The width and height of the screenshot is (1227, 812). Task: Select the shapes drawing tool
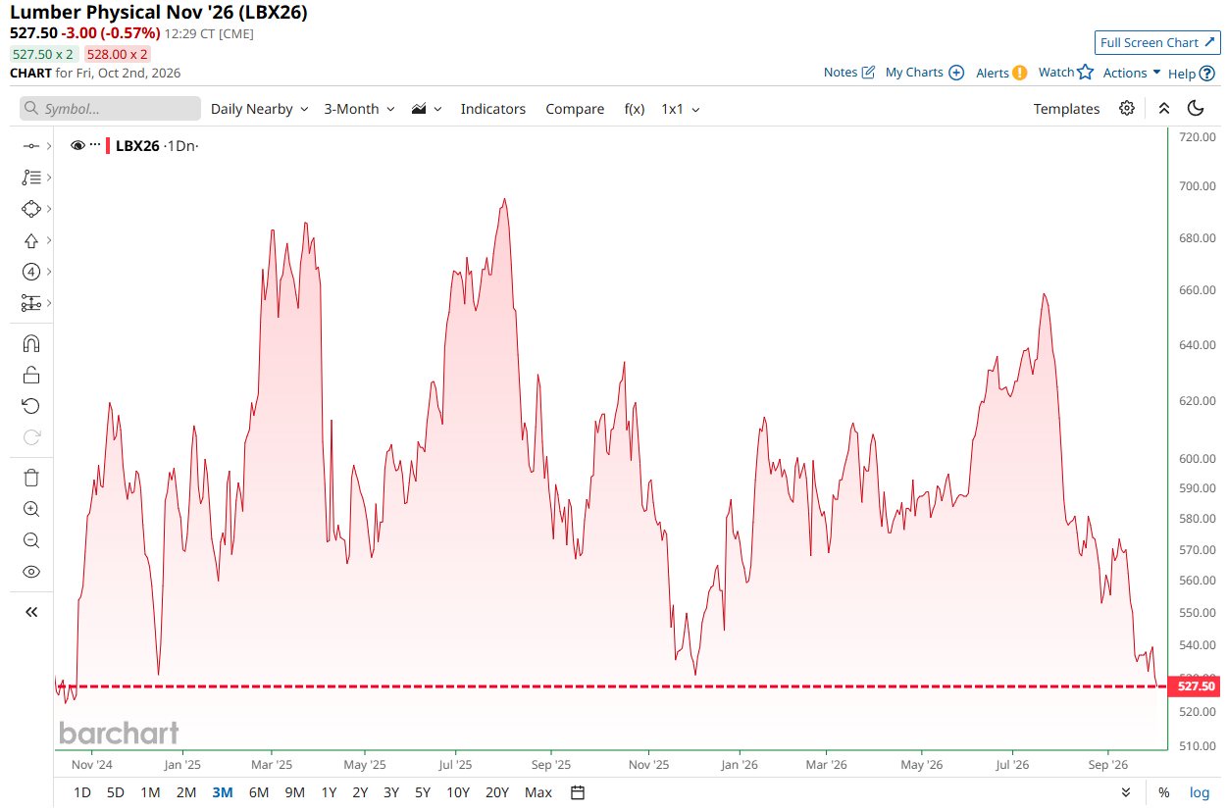pos(30,209)
